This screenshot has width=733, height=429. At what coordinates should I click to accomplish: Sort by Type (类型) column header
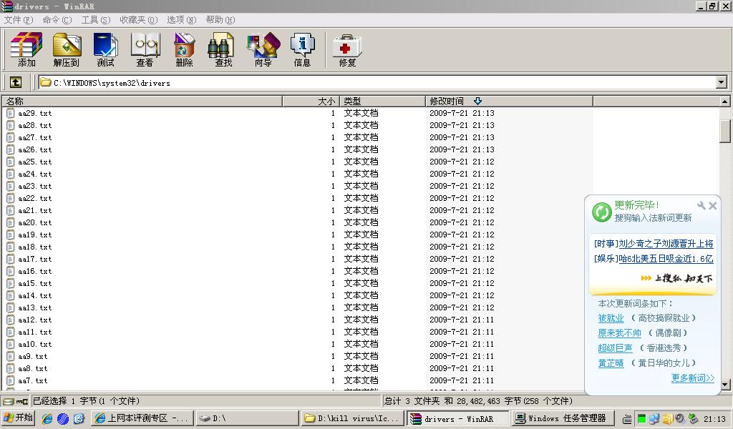pos(382,101)
